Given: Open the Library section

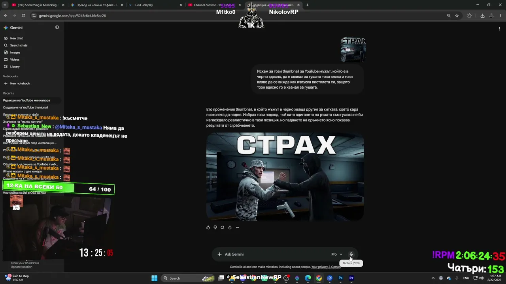Looking at the screenshot, I should point(12,67).
